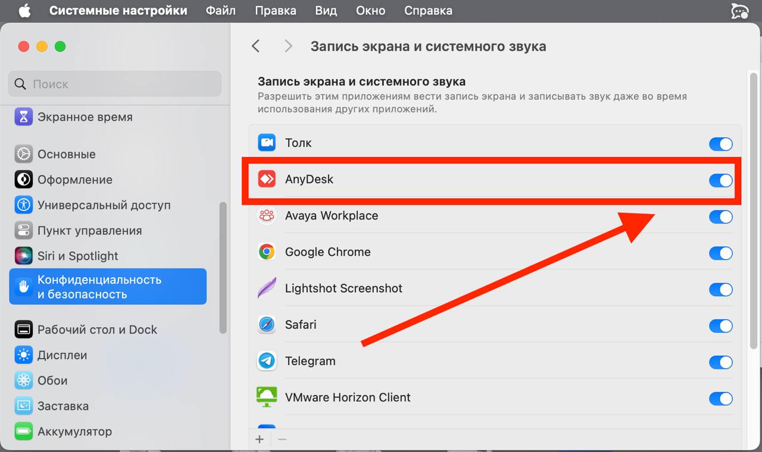The image size is (762, 452).
Task: Switch off Lightshot Screenshot permission
Action: [720, 289]
